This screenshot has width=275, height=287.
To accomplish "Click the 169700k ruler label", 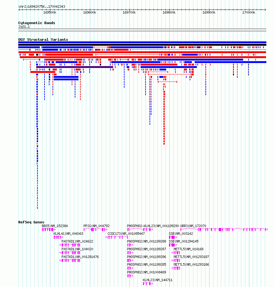I will [129, 12].
